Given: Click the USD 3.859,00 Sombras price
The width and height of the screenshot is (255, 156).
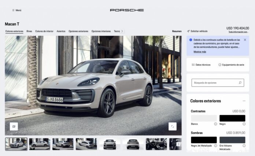Looking at the screenshot, I should coord(236,133).
